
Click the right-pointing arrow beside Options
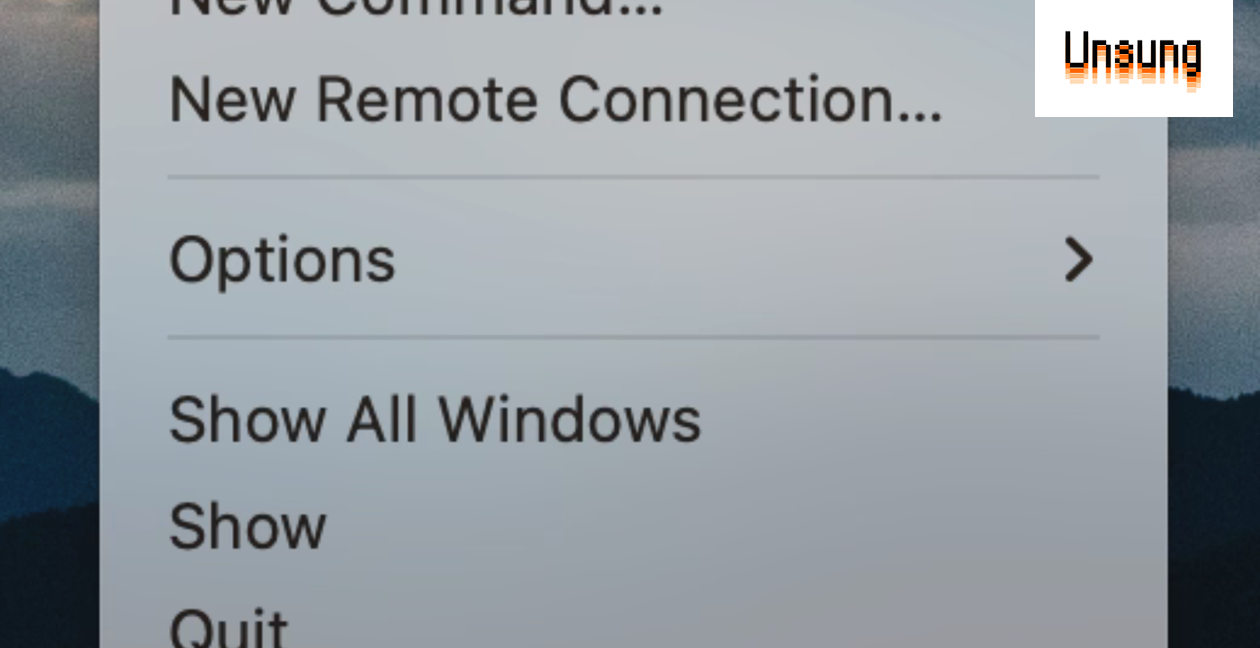pyautogui.click(x=1078, y=259)
